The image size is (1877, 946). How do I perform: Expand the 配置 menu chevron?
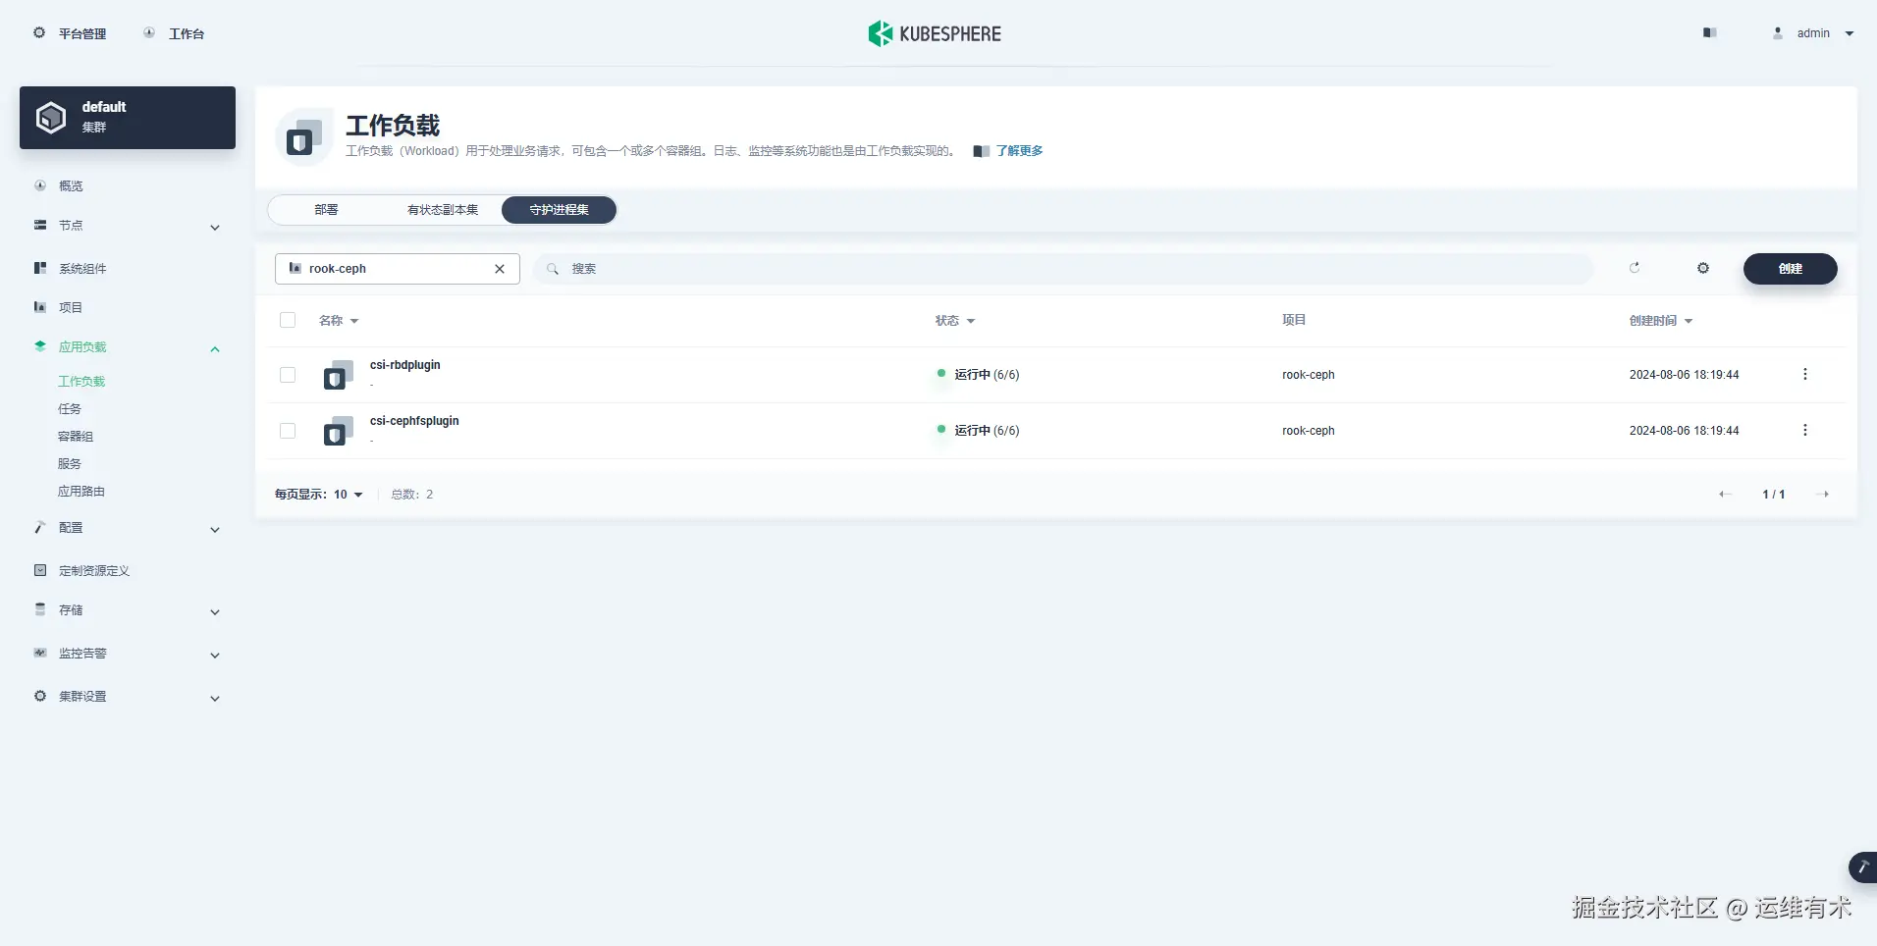(x=215, y=530)
